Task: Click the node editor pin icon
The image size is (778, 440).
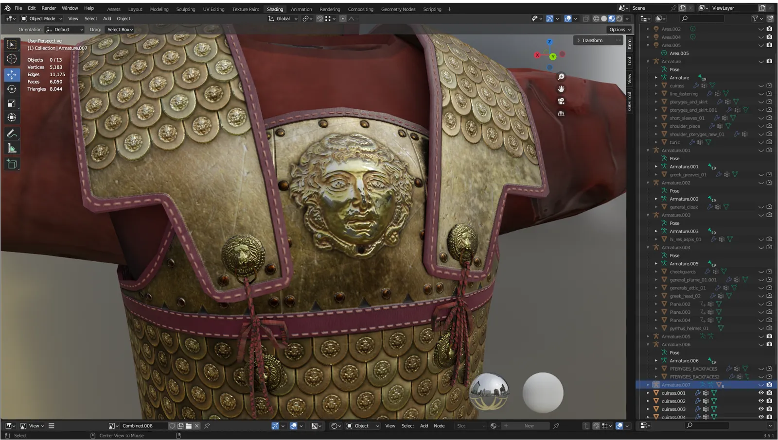Action: 556,426
